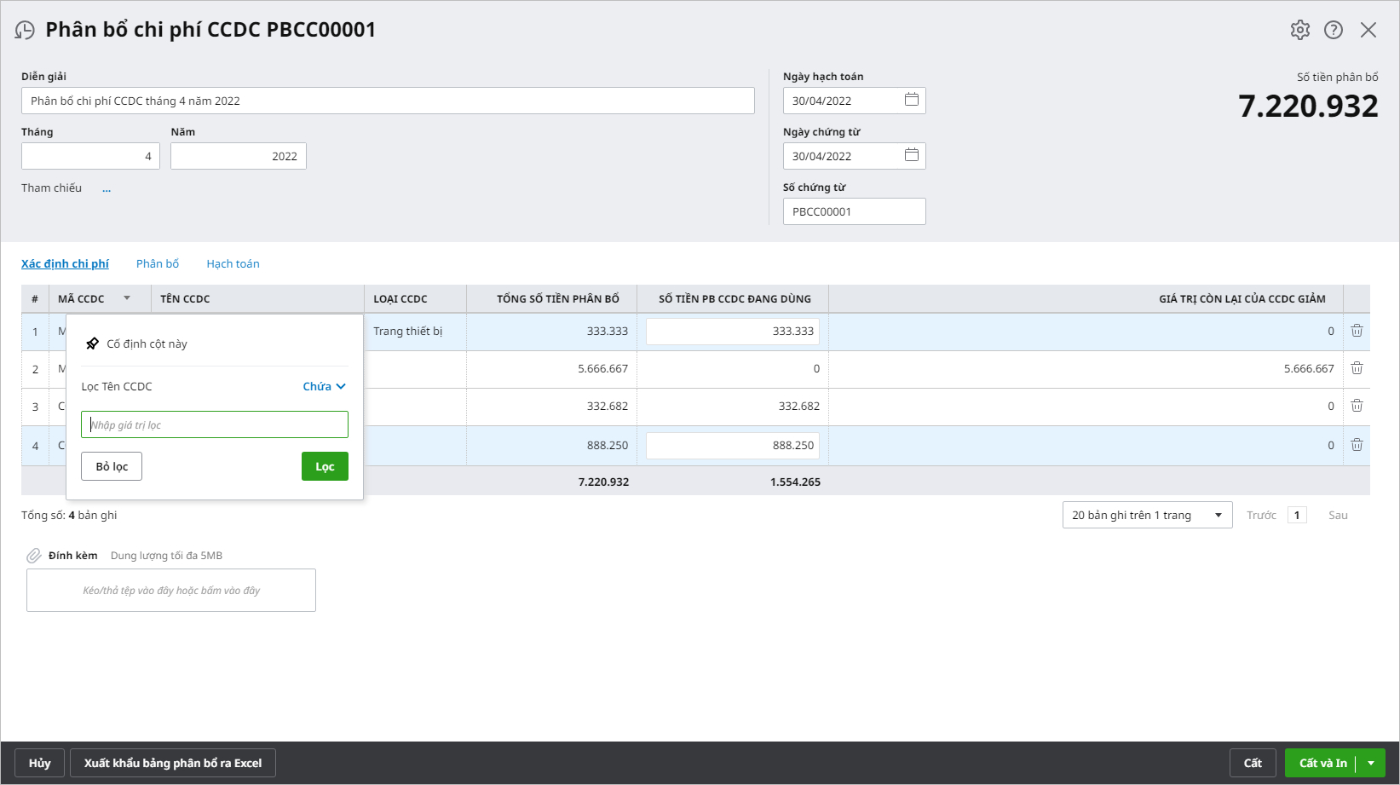The image size is (1400, 785).
Task: Delete row with 5.666.667 remaining value
Action: [x=1357, y=368]
